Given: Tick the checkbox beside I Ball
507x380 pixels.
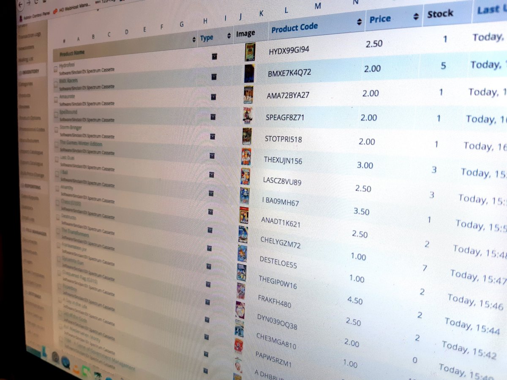Looking at the screenshot, I should click(57, 174).
